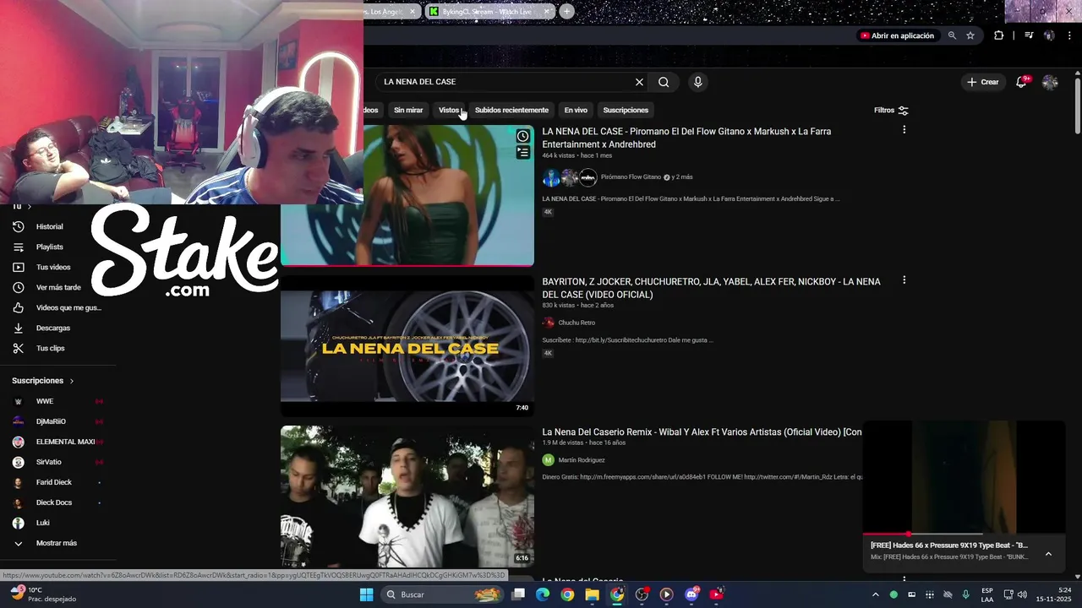The width and height of the screenshot is (1082, 608).
Task: Open the Filtros search filters
Action: point(891,110)
